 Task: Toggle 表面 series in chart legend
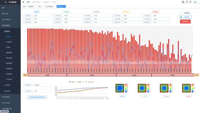[x=79, y=82]
